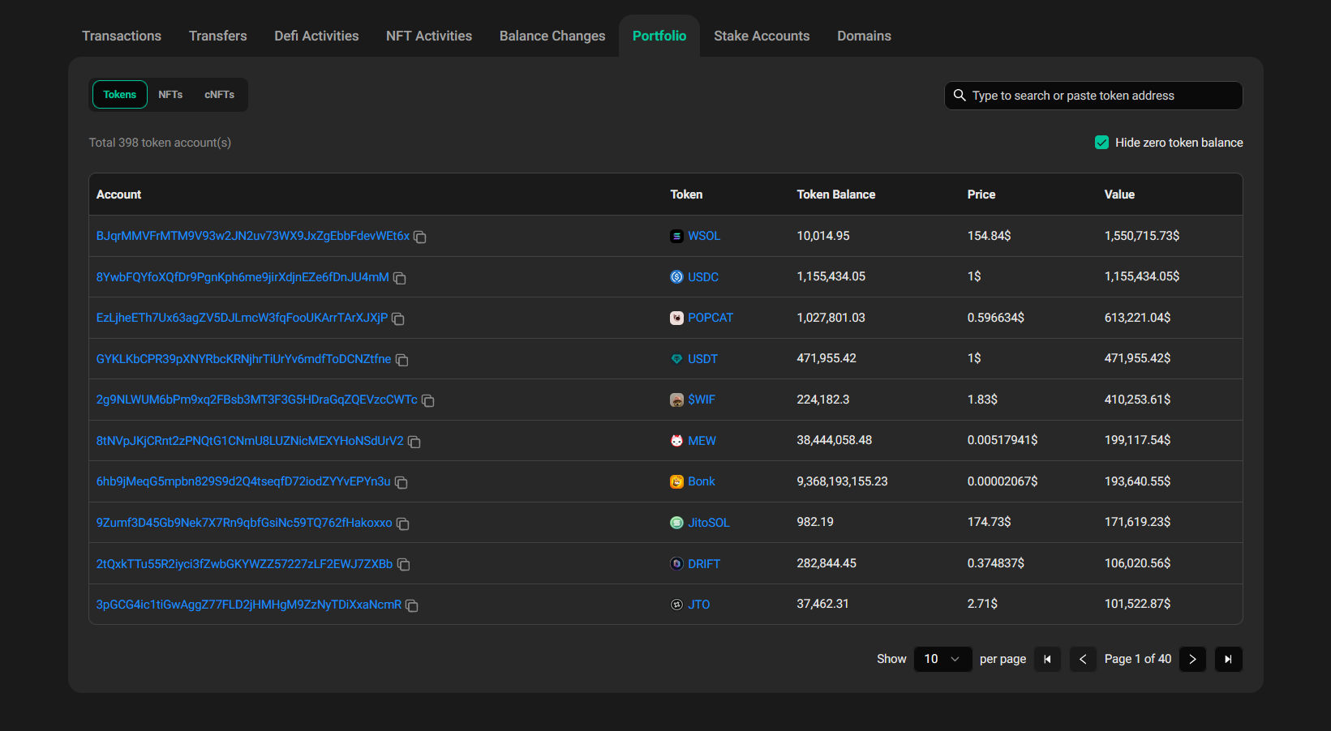
Task: Select the Portfolio tab
Action: 659,36
